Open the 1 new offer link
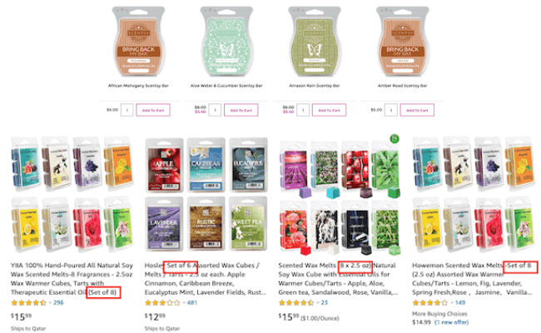This screenshot has width=541, height=333. pos(451,322)
